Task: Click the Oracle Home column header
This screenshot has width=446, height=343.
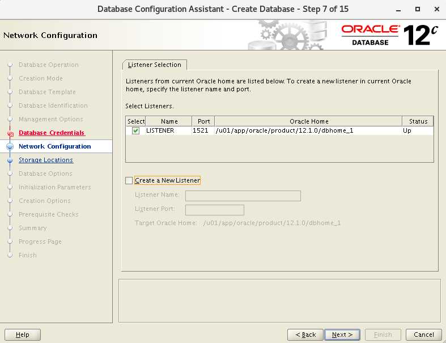Action: pos(309,121)
